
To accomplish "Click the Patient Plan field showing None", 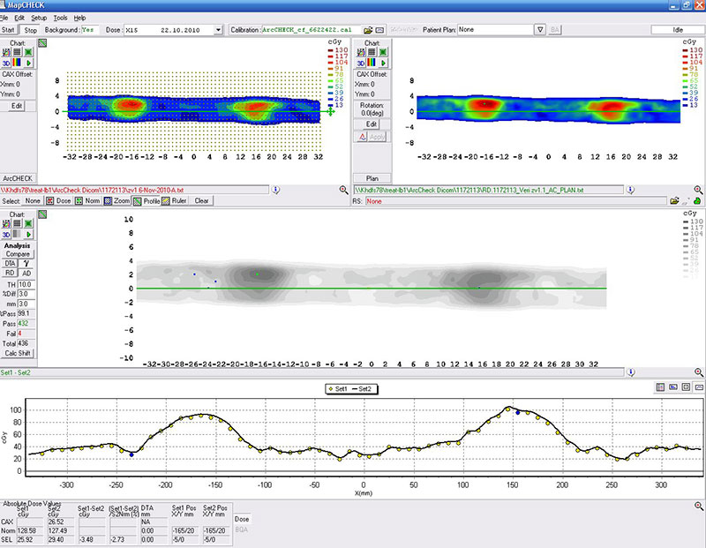I will [x=495, y=30].
